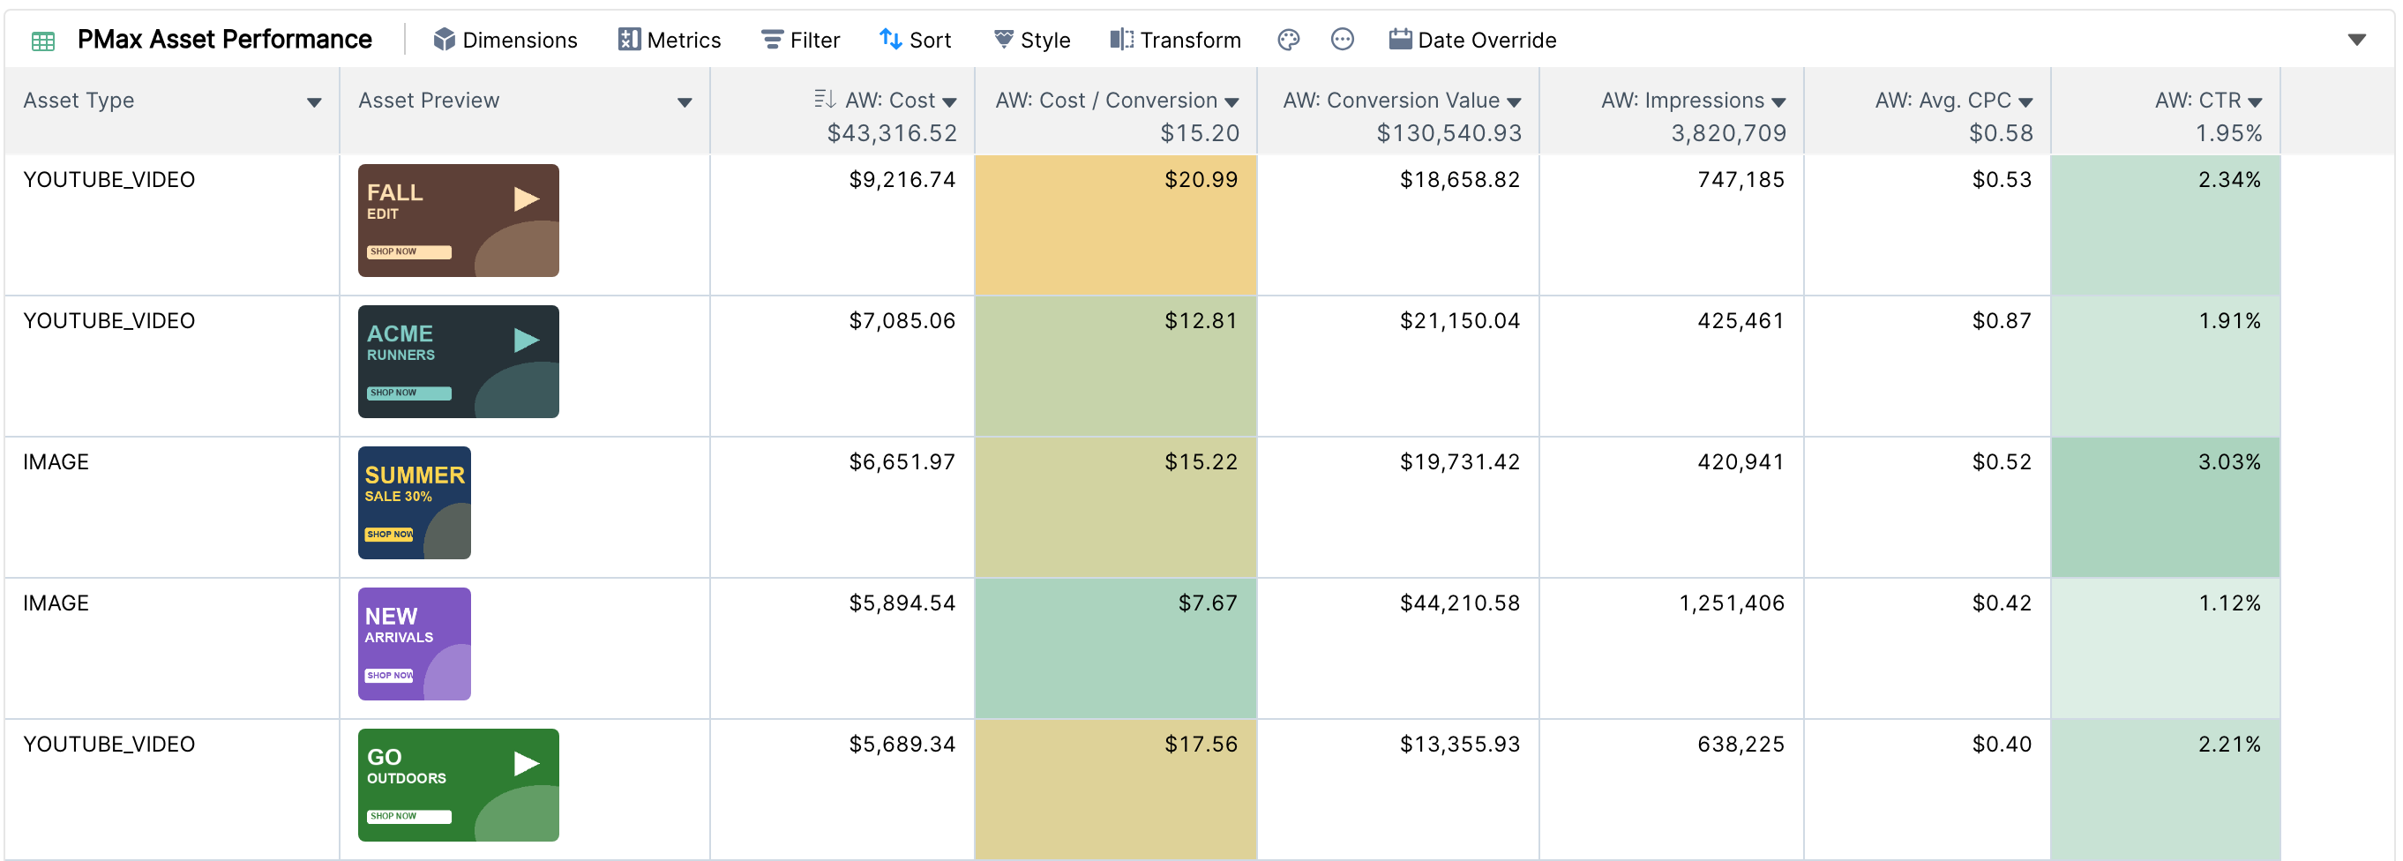
Task: Click the sort descending icon on AW: Cost
Action: click(x=824, y=99)
